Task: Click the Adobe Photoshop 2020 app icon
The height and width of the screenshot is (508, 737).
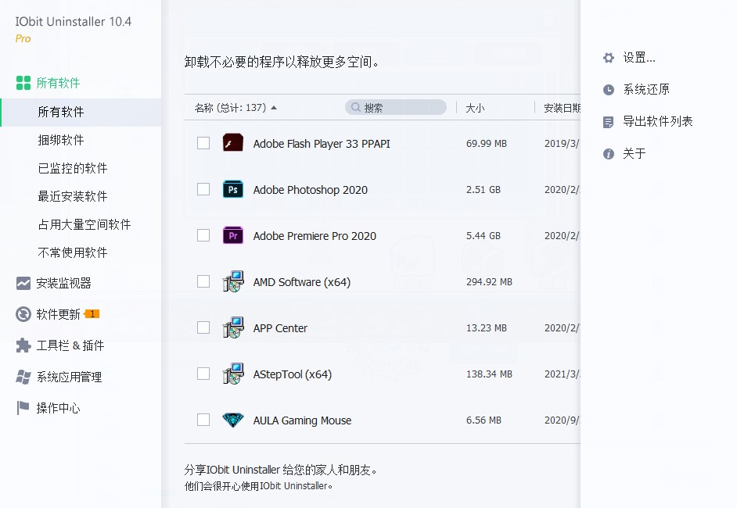Action: click(232, 189)
